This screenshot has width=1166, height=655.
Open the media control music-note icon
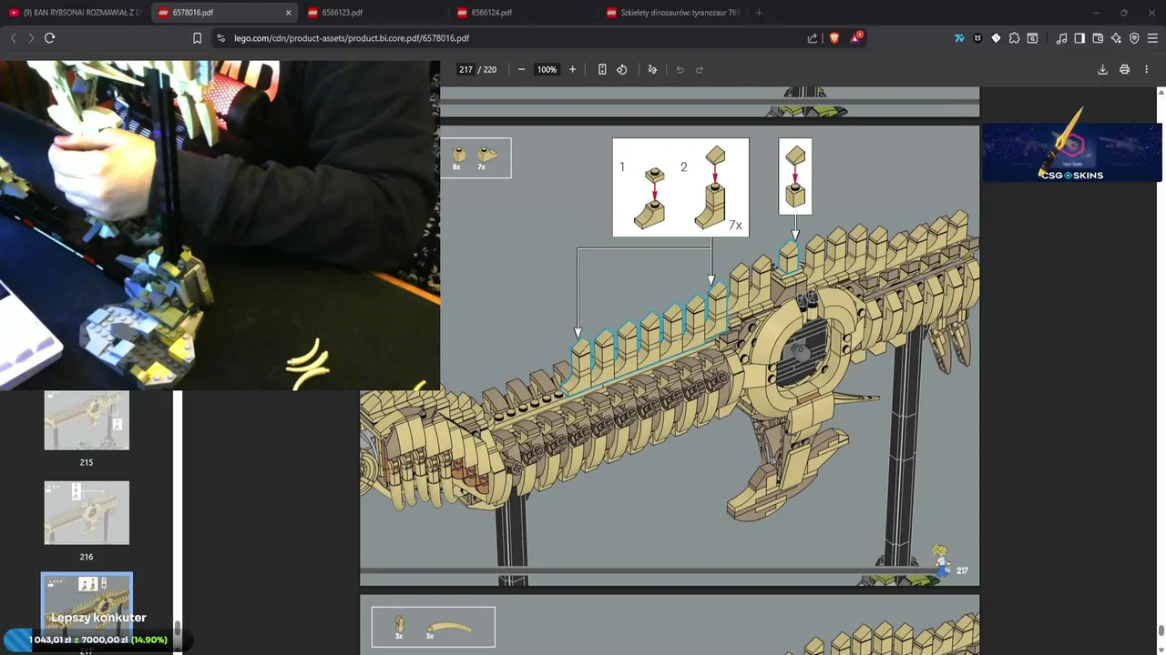click(1061, 38)
